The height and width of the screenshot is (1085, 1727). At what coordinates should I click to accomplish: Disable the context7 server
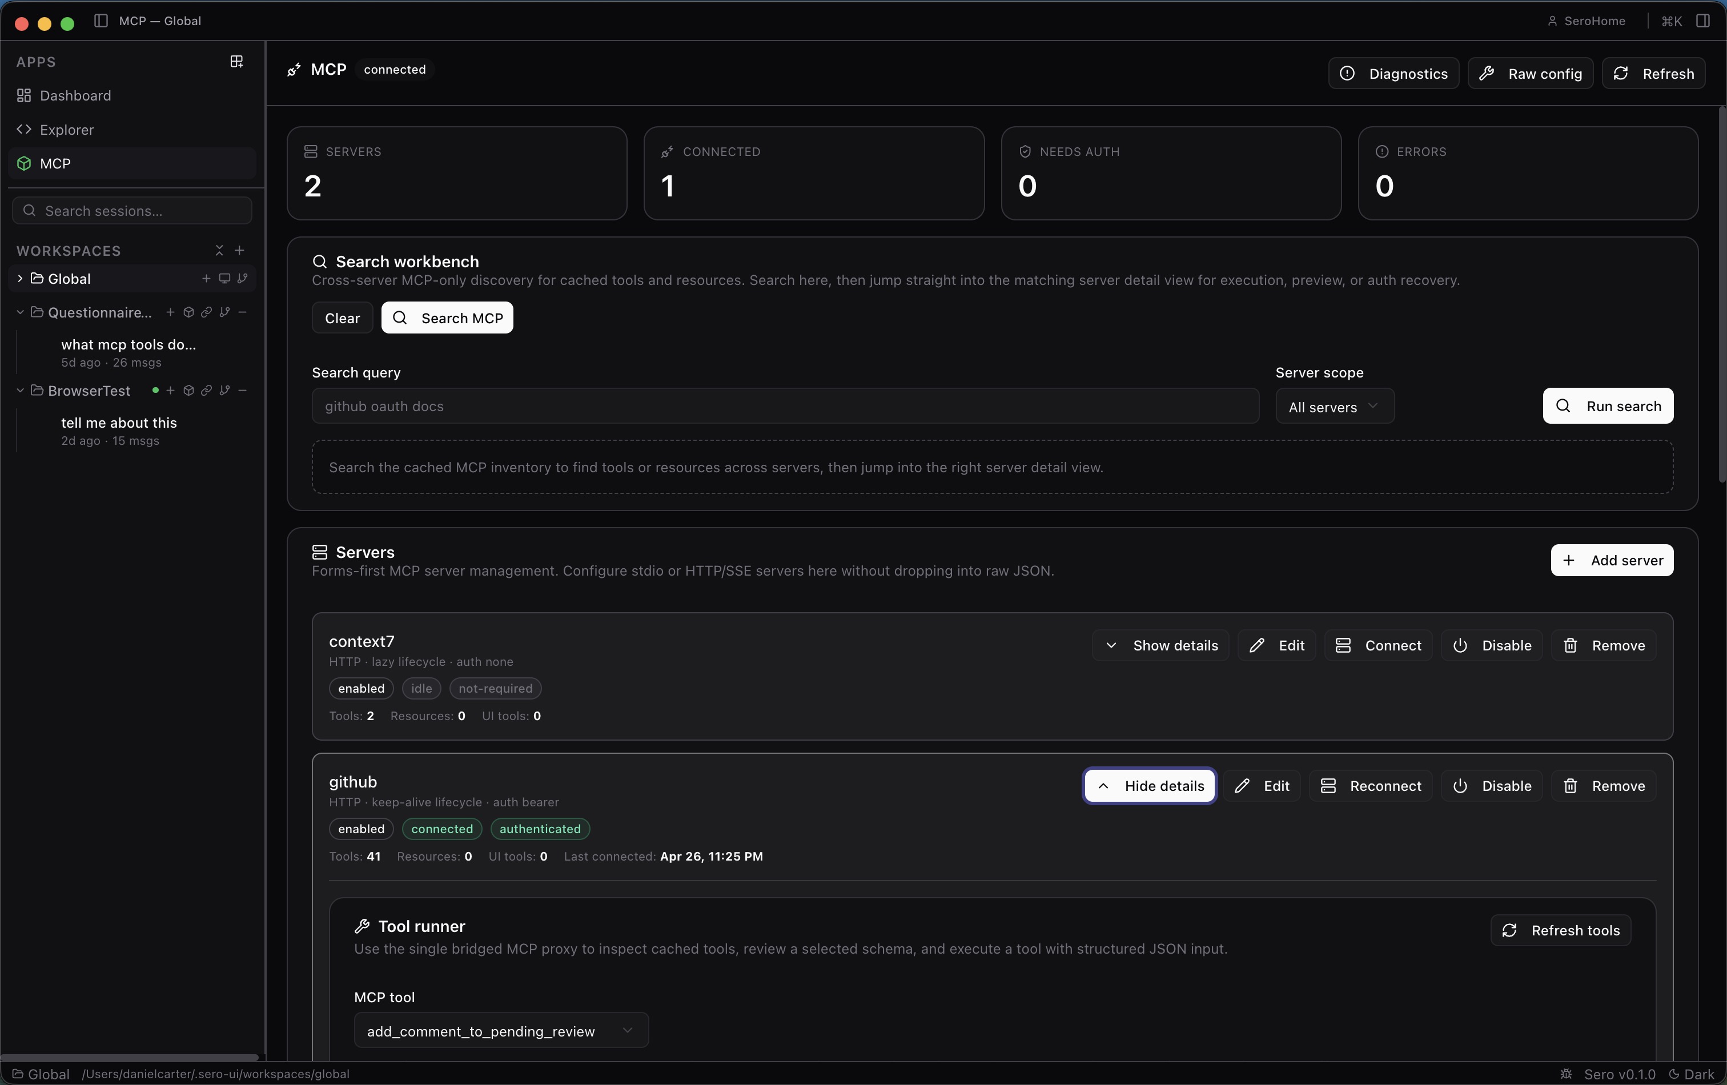coord(1492,645)
